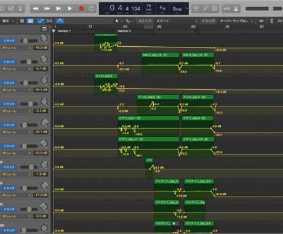283x234 pixels.
Task: Click the pan knob on -1.9 dB track
Action: 44,164
